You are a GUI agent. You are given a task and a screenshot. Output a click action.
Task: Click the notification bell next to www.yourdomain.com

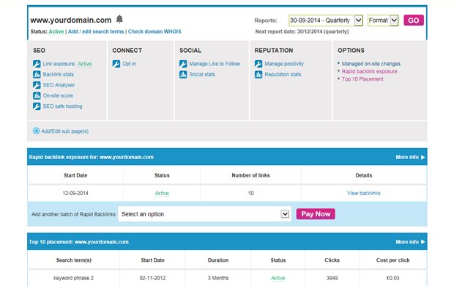[119, 19]
